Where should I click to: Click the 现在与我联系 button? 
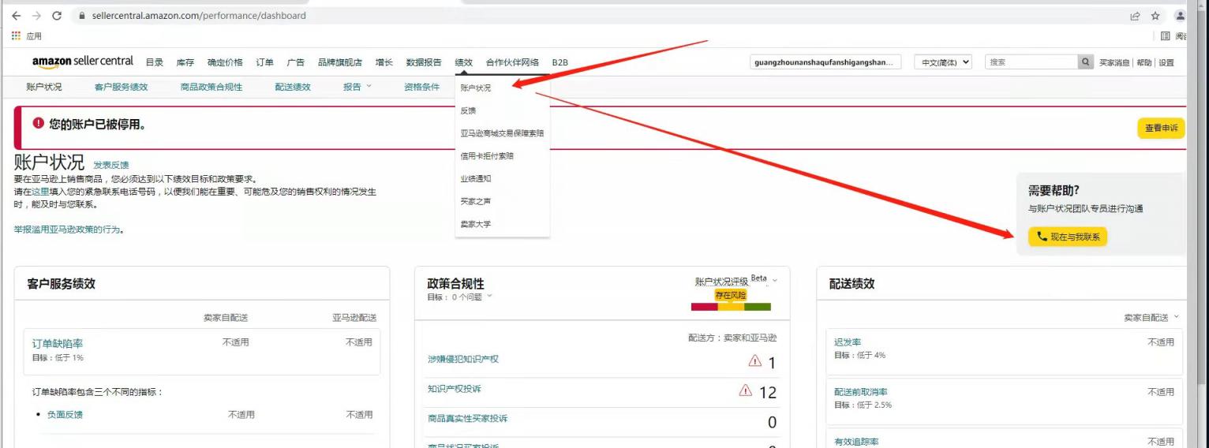pyautogui.click(x=1068, y=237)
